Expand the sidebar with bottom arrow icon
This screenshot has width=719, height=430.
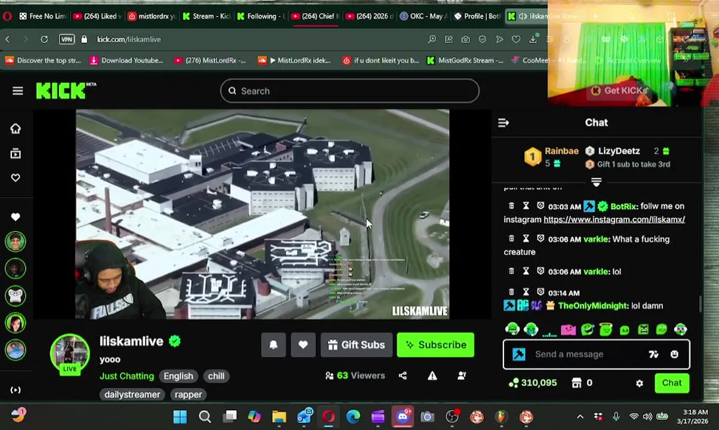[x=16, y=390]
